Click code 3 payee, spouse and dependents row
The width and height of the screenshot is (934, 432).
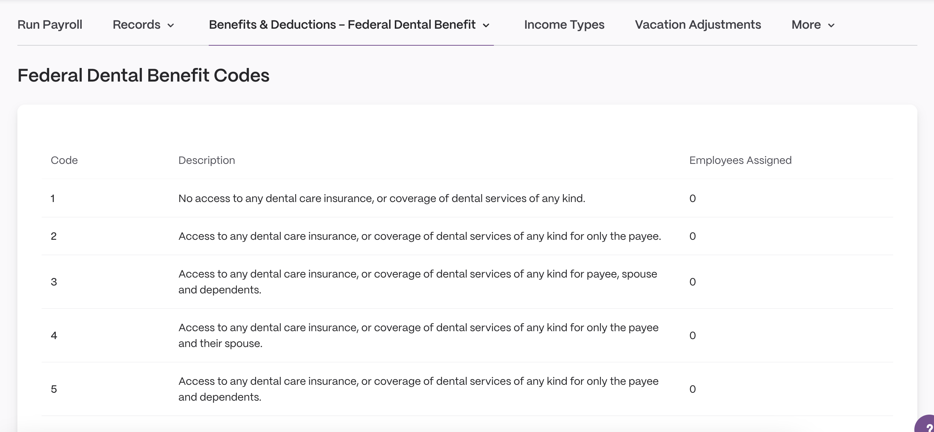467,282
